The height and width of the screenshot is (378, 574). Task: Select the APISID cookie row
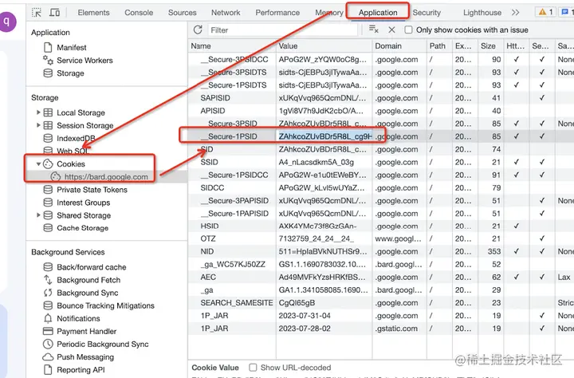[381, 111]
